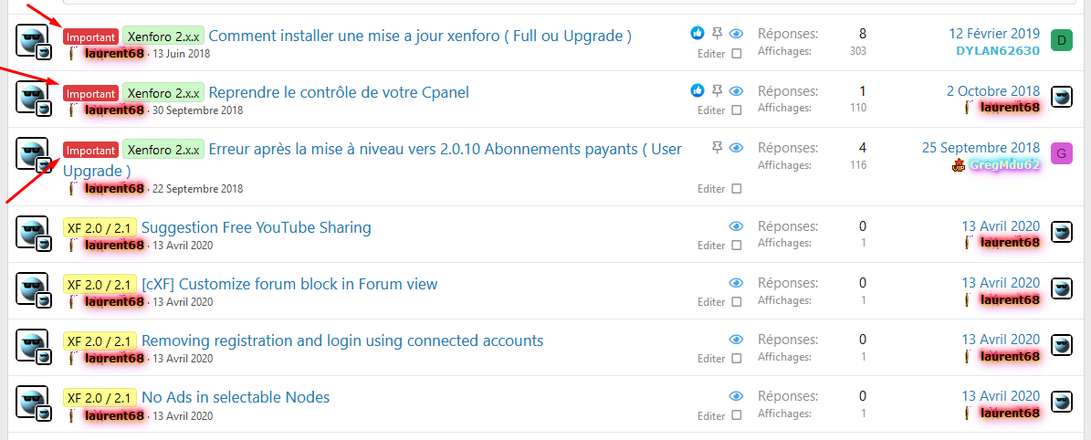The width and height of the screenshot is (1091, 440).
Task: Click the pin icon on the Cpanel thread
Action: point(718,89)
